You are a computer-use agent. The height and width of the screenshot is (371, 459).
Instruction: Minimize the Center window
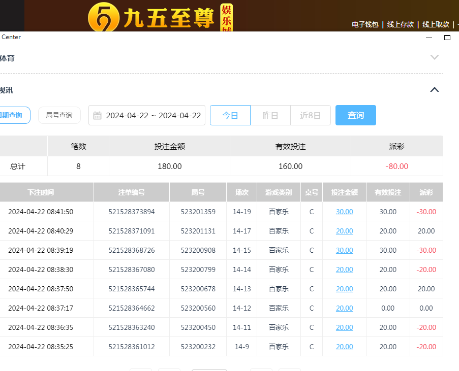[429, 38]
